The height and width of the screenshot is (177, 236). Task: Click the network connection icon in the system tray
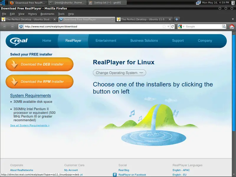click(x=198, y=3)
